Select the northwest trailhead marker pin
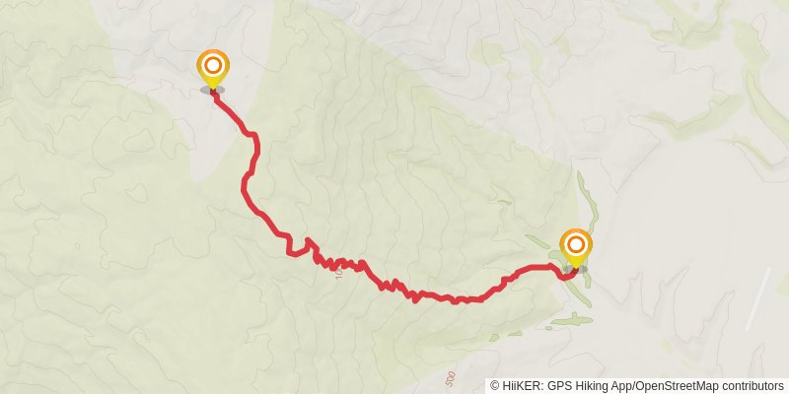The image size is (789, 394). click(213, 69)
